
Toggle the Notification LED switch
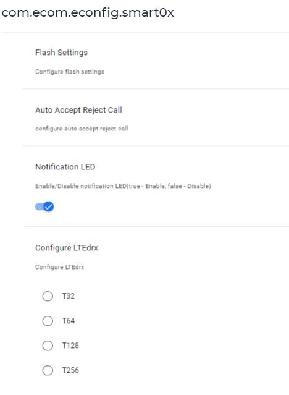[x=44, y=207]
